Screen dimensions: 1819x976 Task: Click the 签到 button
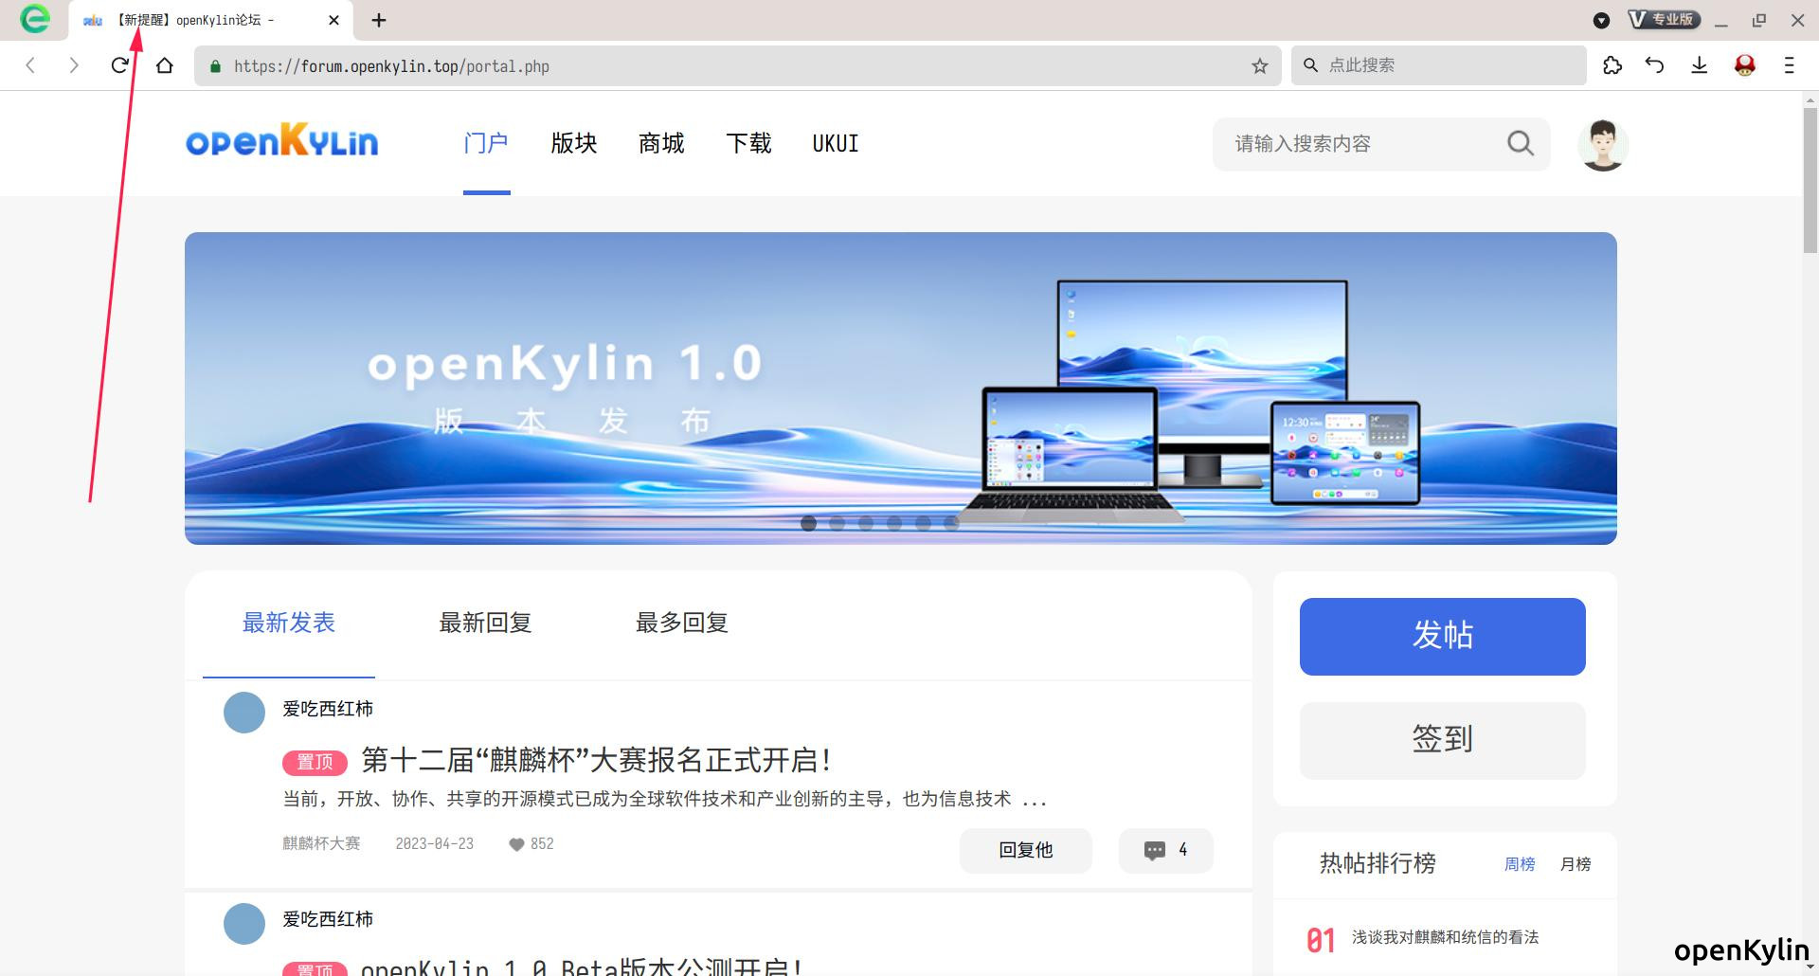(x=1443, y=741)
